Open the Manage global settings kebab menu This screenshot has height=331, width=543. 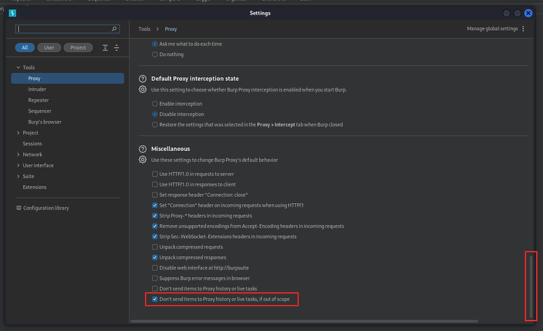523,29
